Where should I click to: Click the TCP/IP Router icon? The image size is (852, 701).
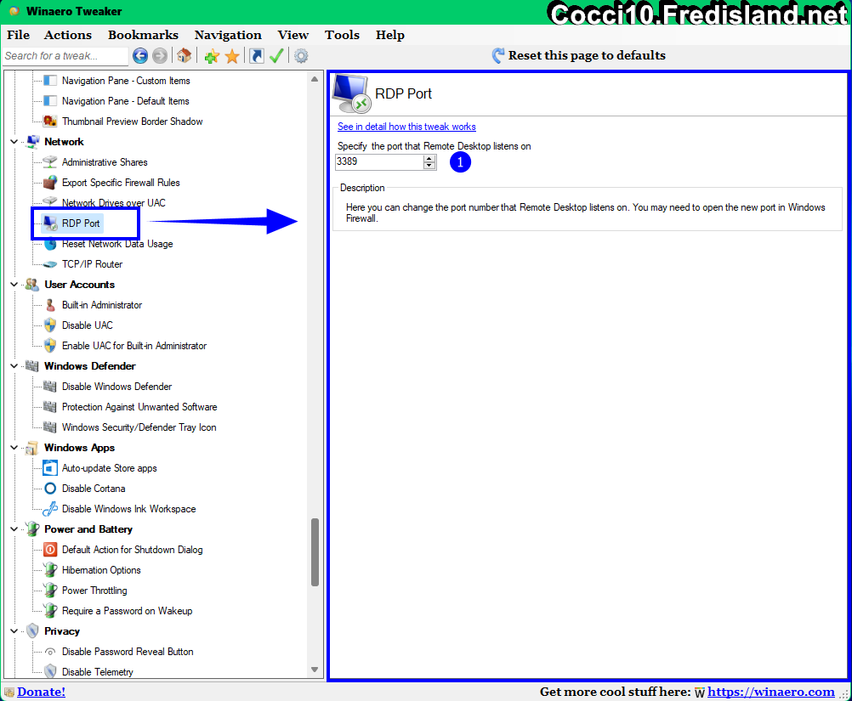(50, 264)
